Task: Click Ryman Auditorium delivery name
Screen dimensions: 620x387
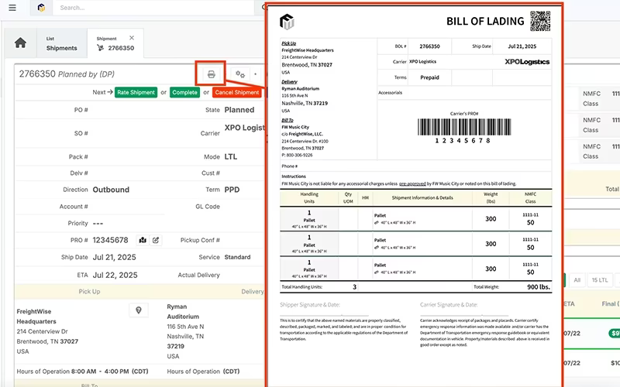Action: click(183, 312)
